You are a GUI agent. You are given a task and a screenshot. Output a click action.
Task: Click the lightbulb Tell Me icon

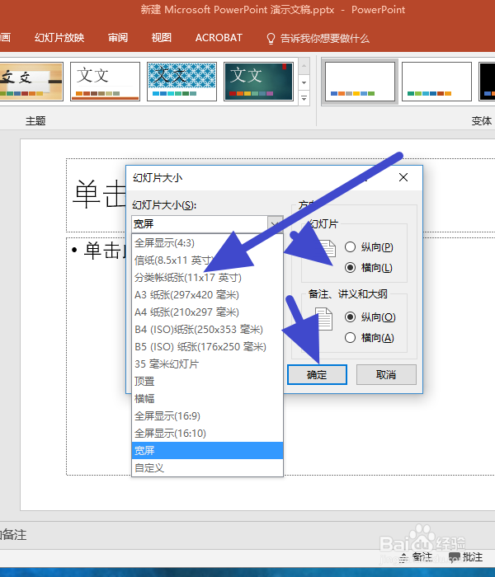pyautogui.click(x=271, y=38)
